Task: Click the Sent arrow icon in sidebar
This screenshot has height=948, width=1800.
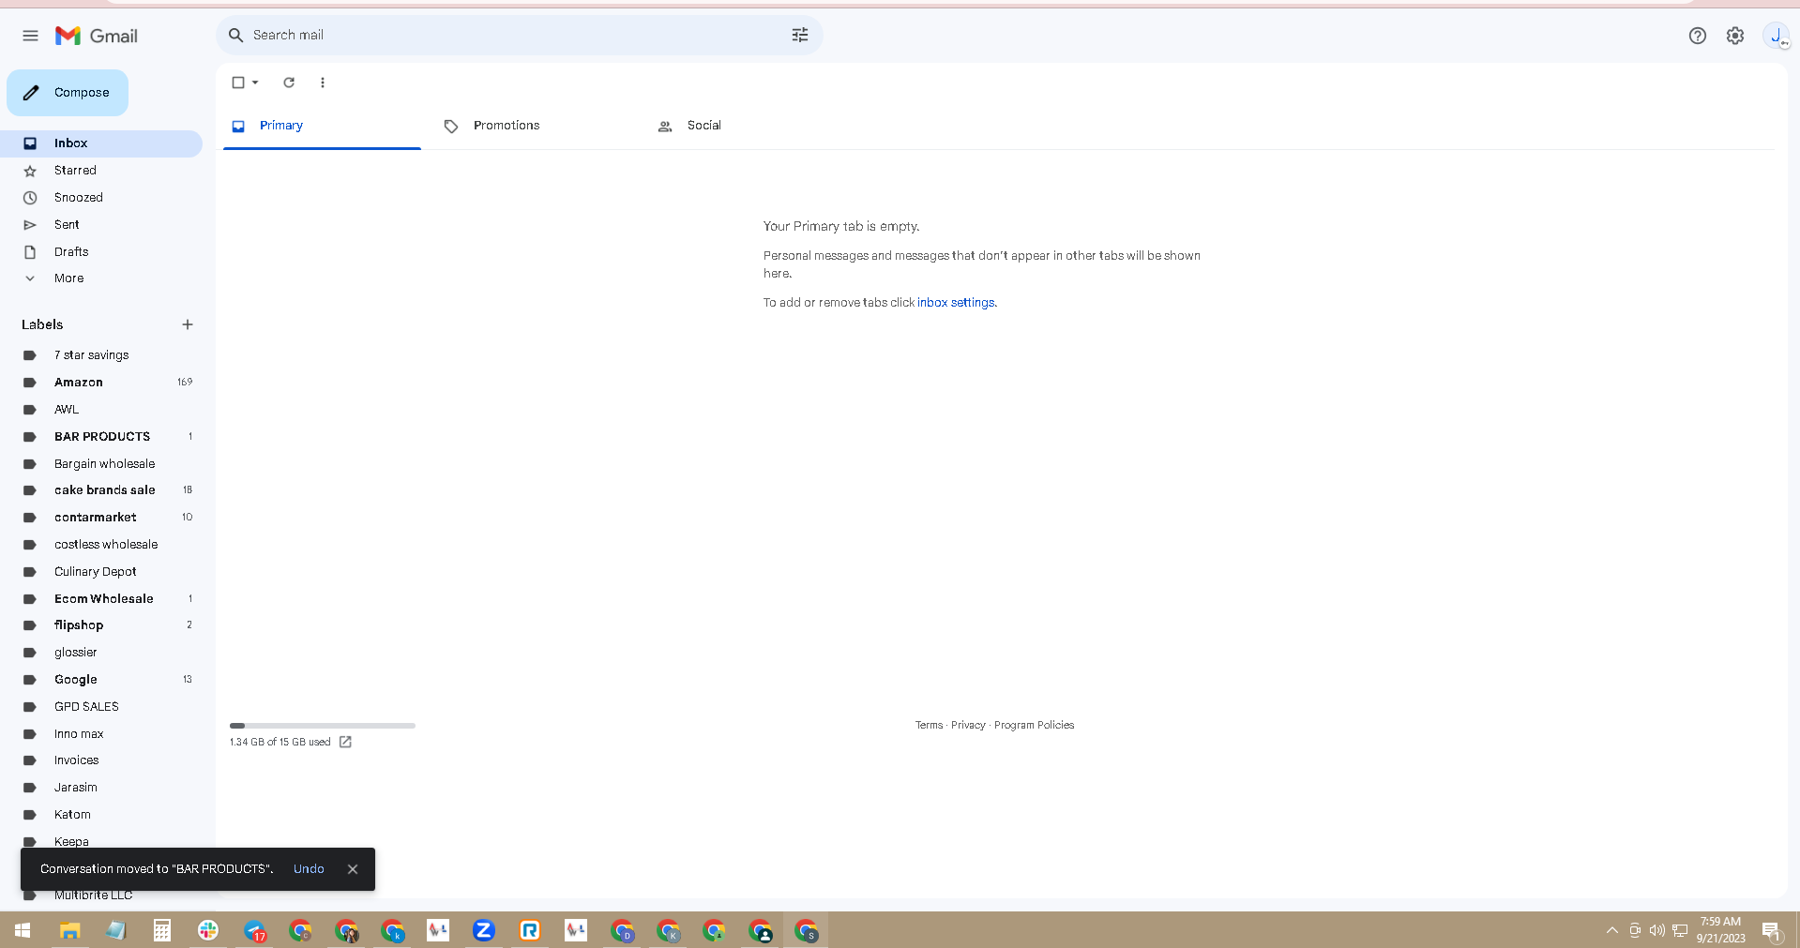Action: (30, 225)
